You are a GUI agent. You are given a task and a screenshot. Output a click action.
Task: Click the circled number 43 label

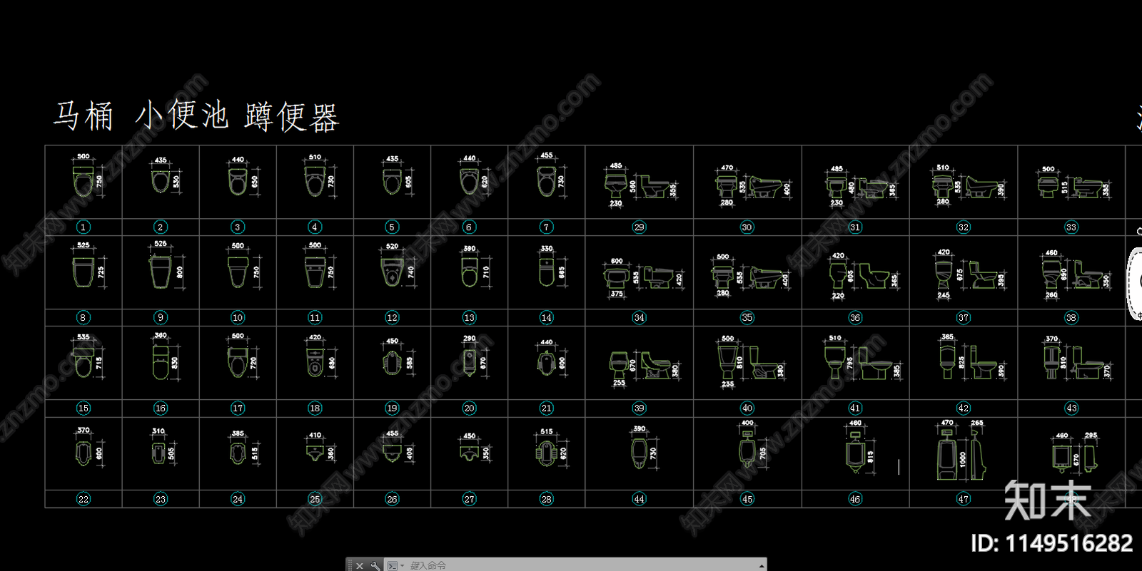(x=1071, y=408)
